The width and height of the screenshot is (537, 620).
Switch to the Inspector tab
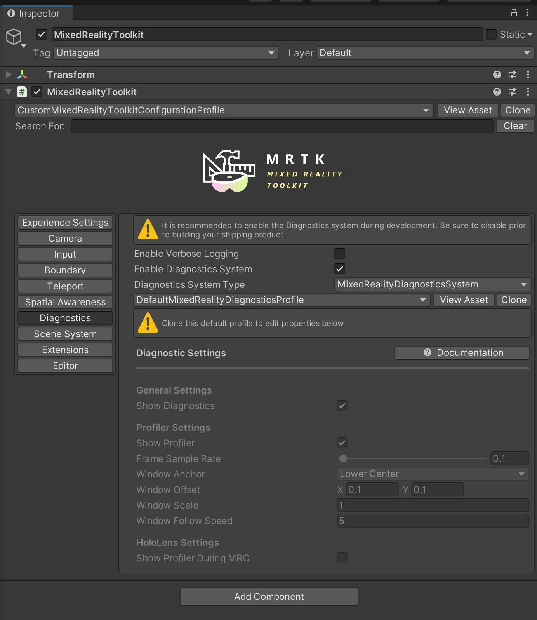pyautogui.click(x=36, y=13)
